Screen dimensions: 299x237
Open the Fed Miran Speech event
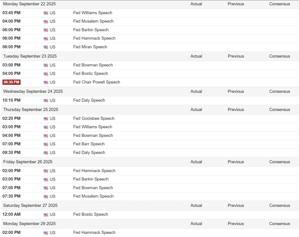click(90, 47)
